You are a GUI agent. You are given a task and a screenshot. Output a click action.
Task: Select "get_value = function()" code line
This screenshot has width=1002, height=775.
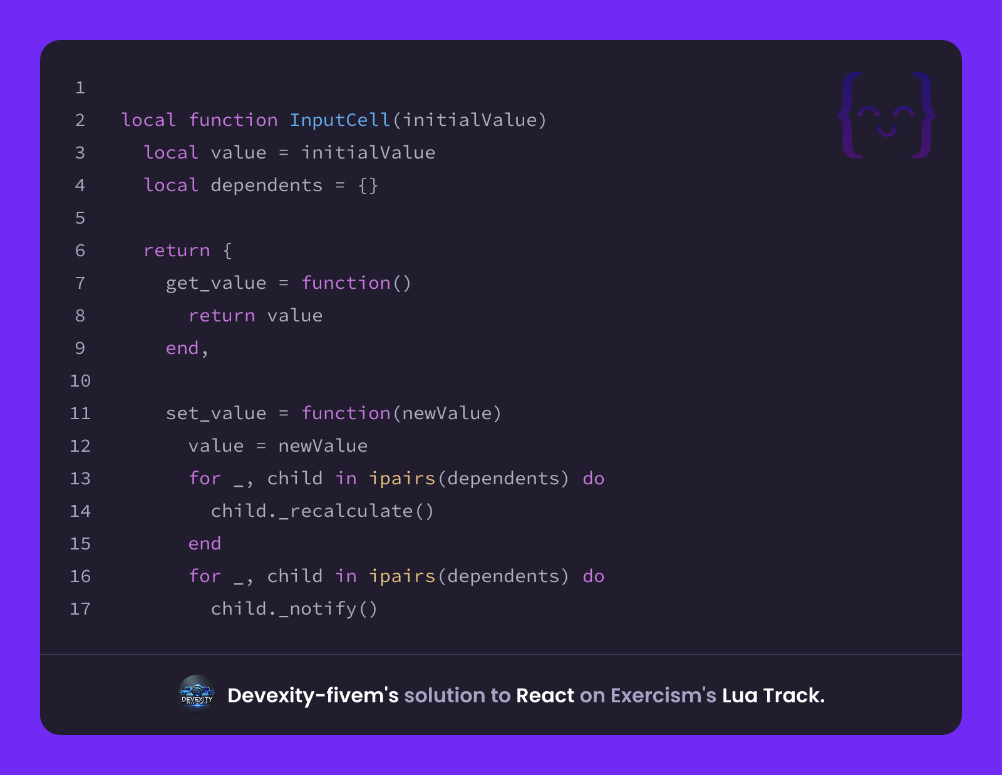tap(289, 283)
